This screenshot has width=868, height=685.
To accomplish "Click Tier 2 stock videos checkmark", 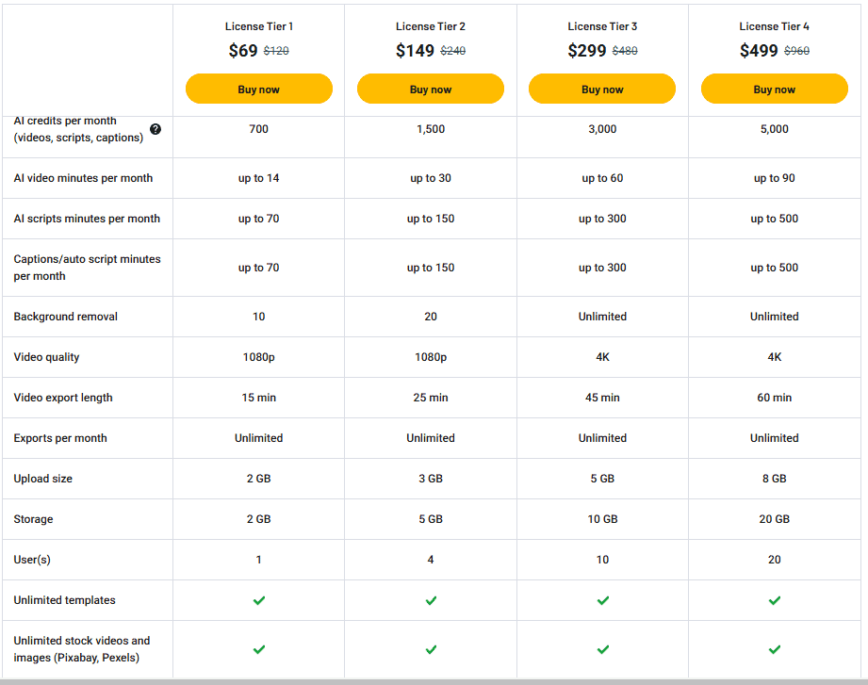I will (431, 649).
